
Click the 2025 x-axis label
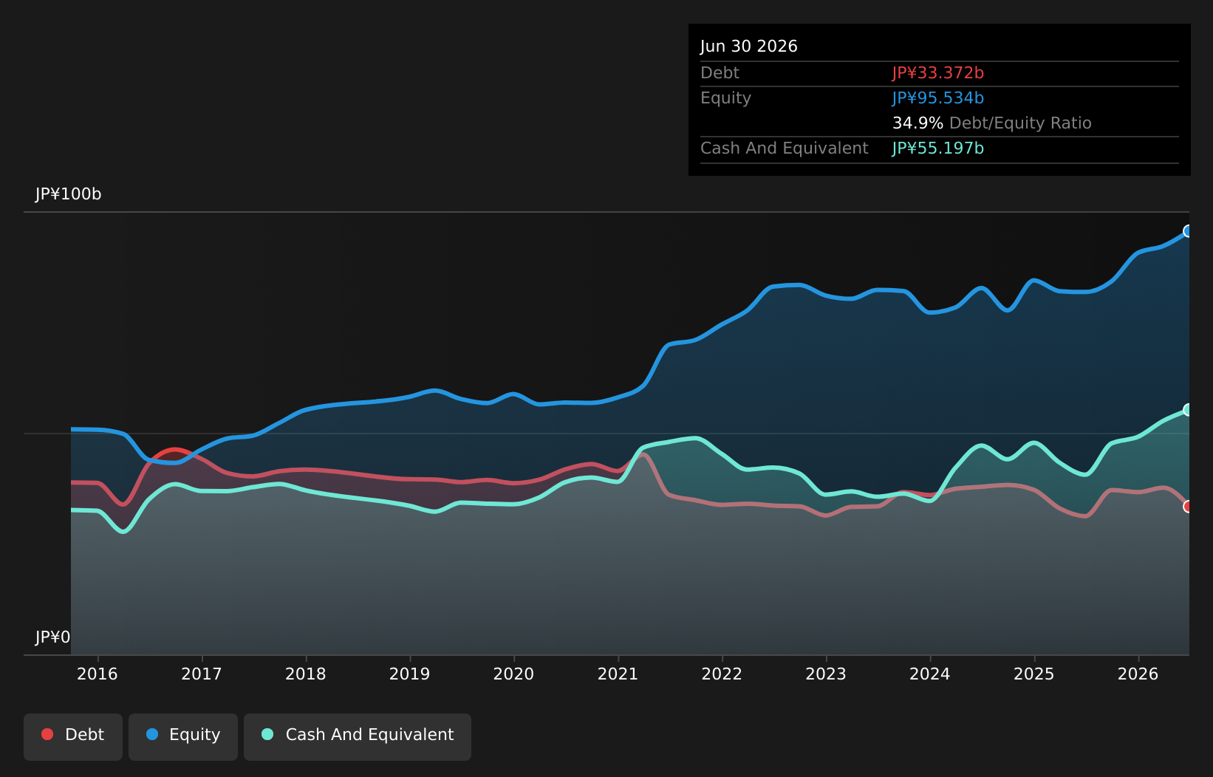[x=1034, y=674]
